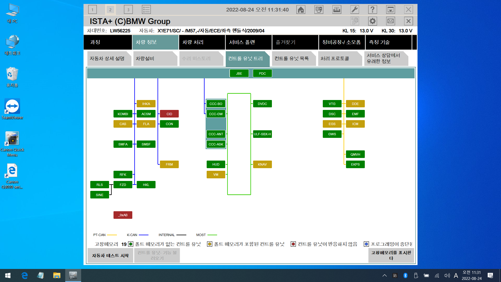Click the connection manager screen icon
This screenshot has width=501, height=282.
(319, 10)
